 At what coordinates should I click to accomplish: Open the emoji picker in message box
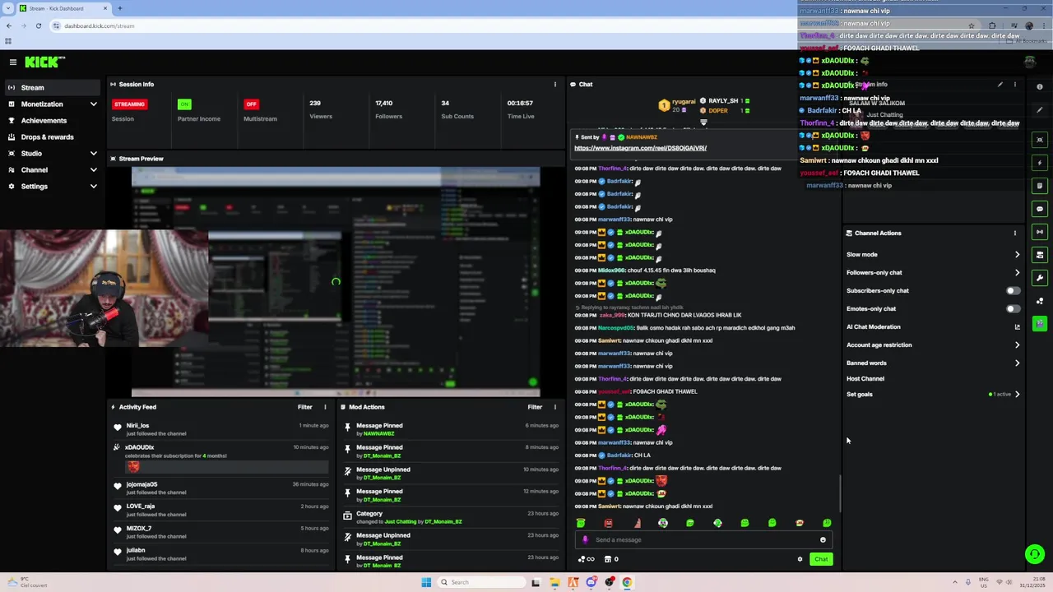tap(823, 540)
